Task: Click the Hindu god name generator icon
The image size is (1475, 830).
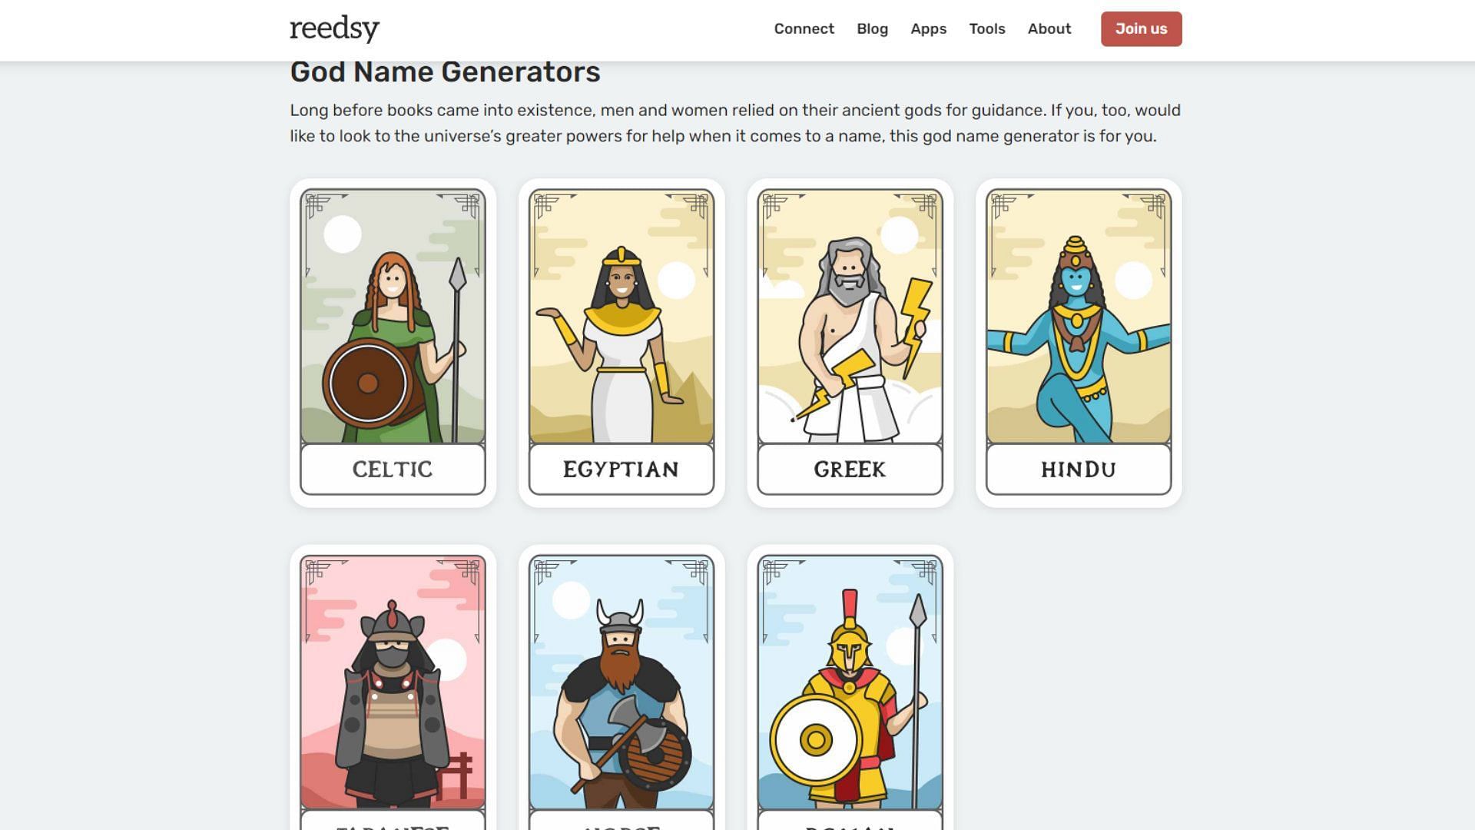Action: pos(1078,341)
